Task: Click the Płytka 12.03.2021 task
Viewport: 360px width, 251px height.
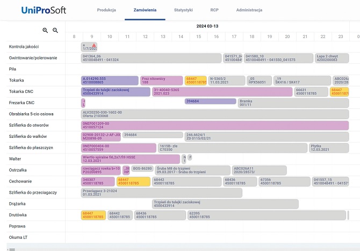Action: point(328,147)
